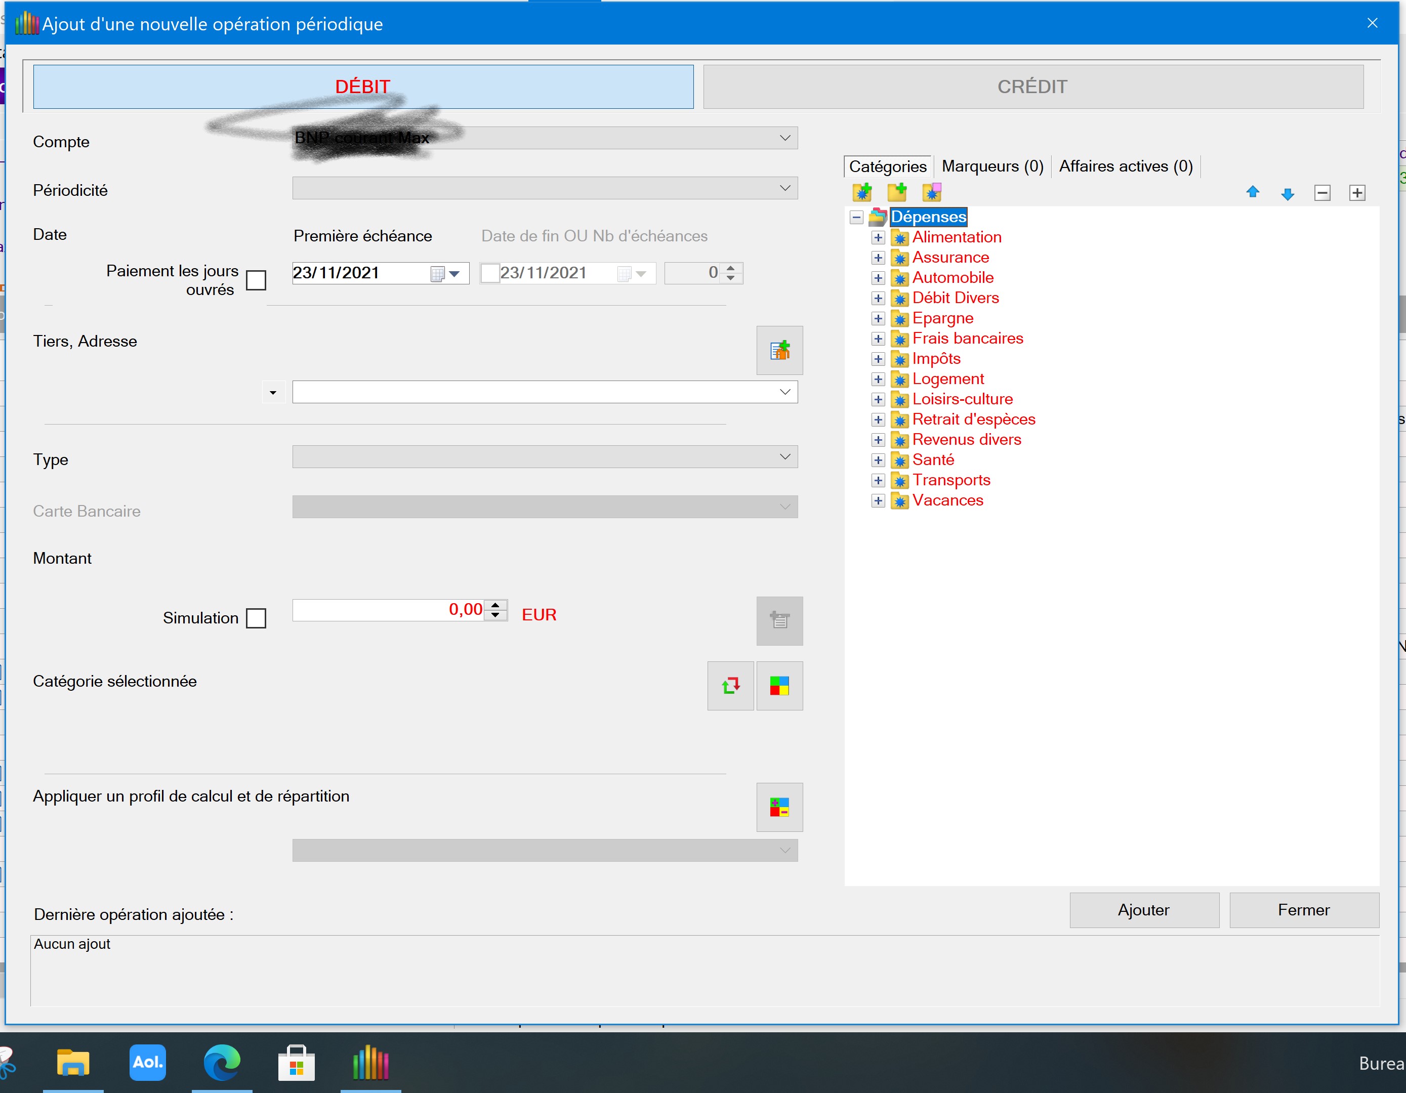1406x1093 pixels.
Task: Expand the Alimentation category node
Action: pyautogui.click(x=878, y=237)
